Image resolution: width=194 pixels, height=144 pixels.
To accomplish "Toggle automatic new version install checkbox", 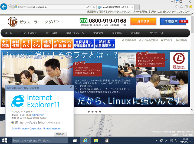I will (x=17, y=122).
